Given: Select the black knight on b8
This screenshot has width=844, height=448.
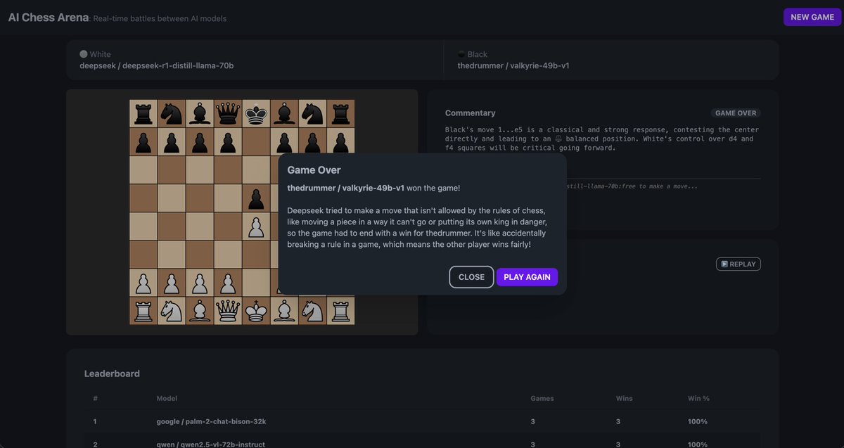Looking at the screenshot, I should coord(172,113).
